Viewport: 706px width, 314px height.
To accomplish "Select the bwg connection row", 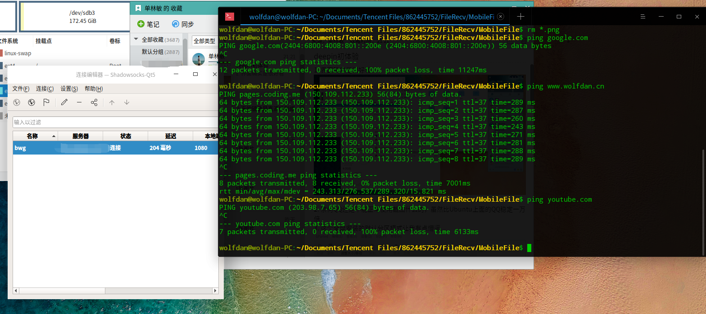I will point(115,148).
